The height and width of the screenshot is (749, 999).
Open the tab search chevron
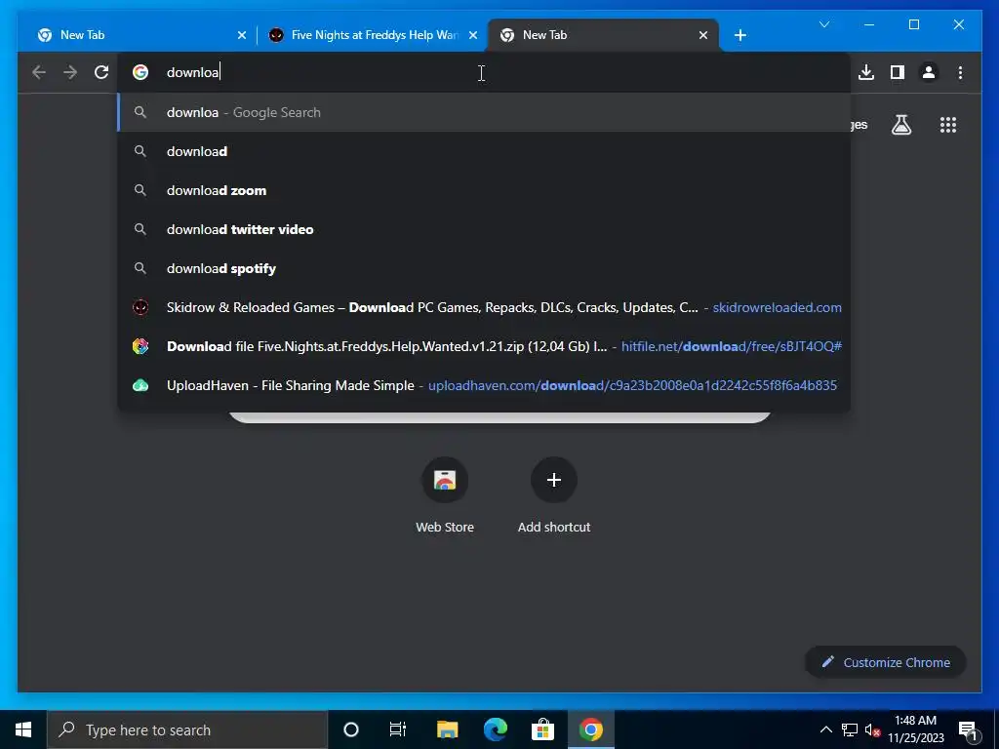[823, 24]
